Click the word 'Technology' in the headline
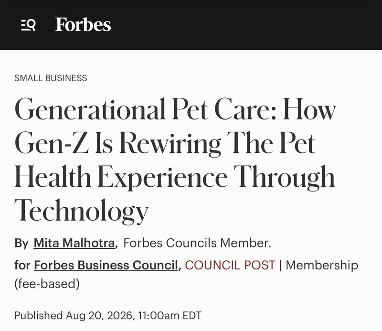 coord(81,211)
